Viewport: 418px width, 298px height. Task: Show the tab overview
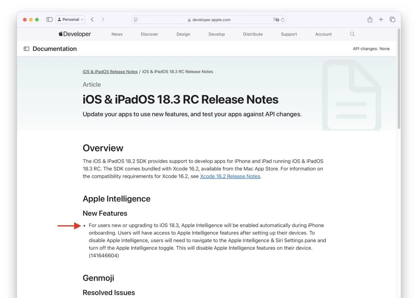392,20
